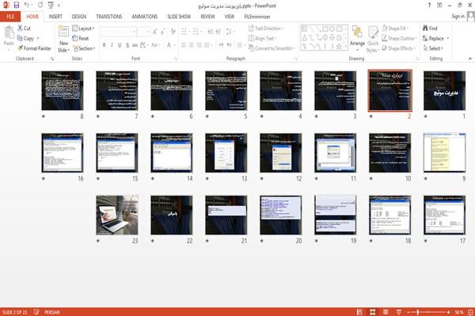Click the Cut scissors icon
The image size is (475, 316).
point(21,29)
